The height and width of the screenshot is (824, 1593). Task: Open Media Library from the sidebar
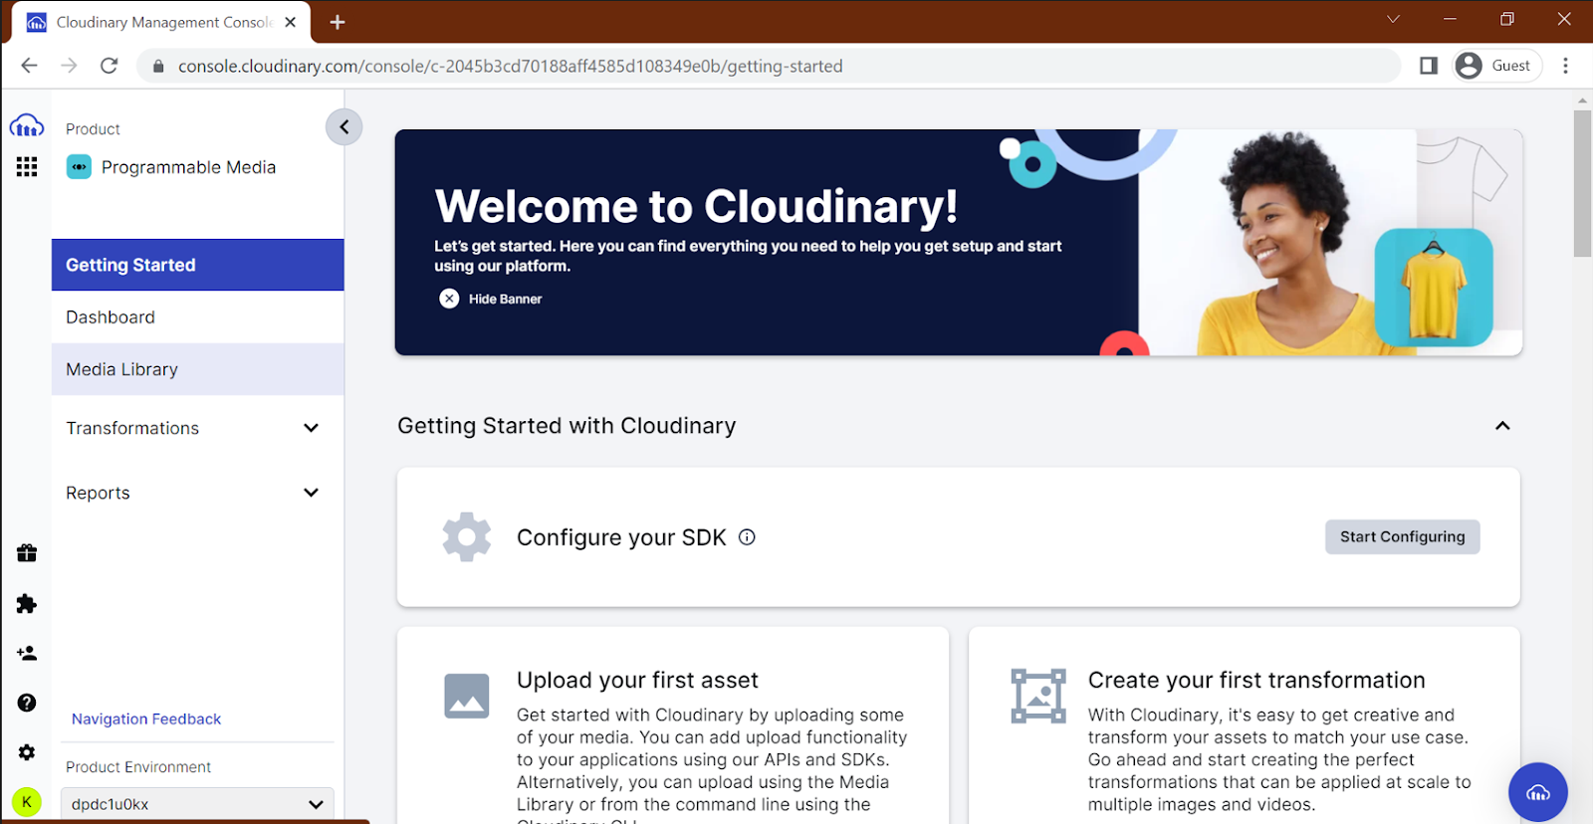click(197, 369)
